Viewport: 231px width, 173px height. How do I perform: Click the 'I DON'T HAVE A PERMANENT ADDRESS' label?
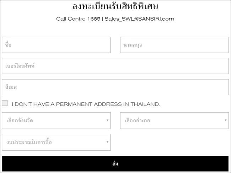pyautogui.click(x=86, y=104)
